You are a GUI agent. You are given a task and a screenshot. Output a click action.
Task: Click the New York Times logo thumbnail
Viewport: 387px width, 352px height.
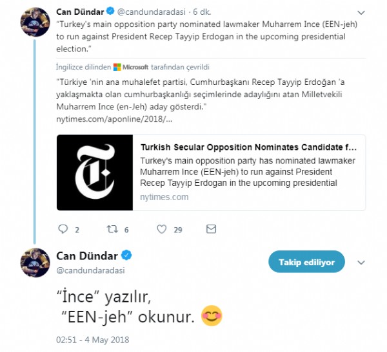point(95,172)
